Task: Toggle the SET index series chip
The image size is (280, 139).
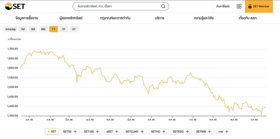Action: coord(52,132)
